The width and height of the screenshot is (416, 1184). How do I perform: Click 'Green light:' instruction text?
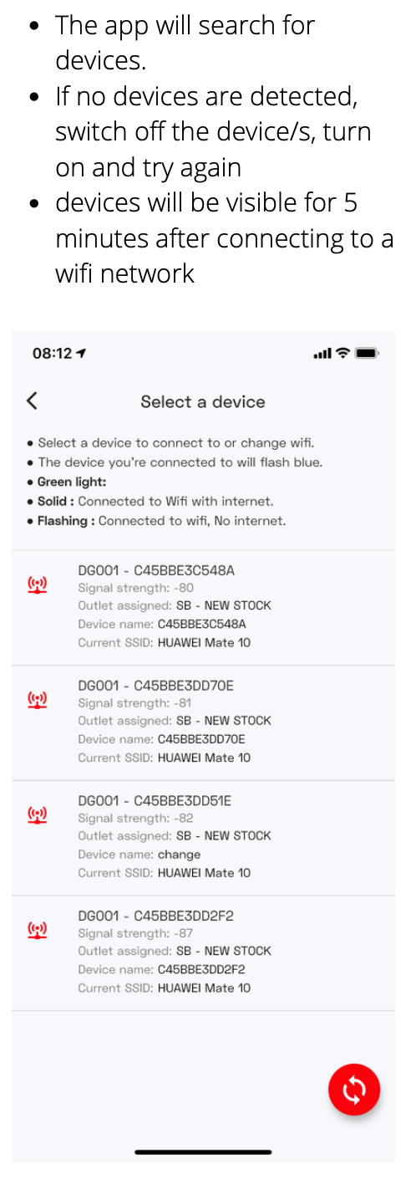[72, 482]
